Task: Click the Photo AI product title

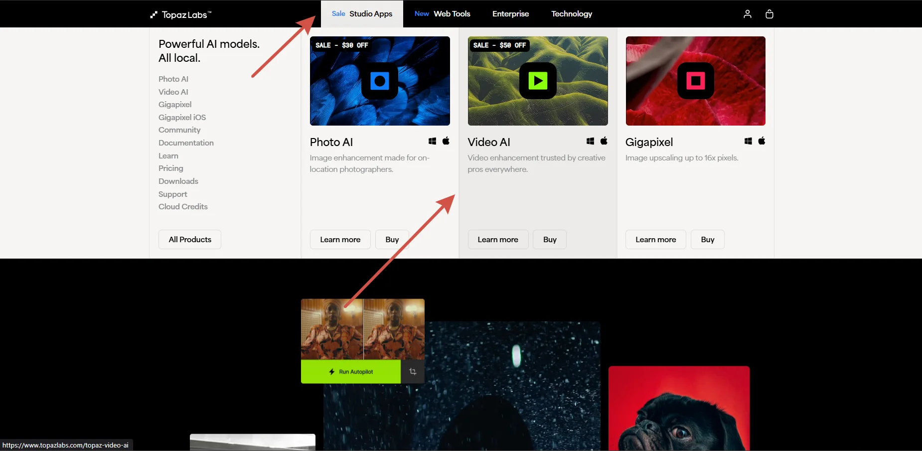Action: (331, 142)
